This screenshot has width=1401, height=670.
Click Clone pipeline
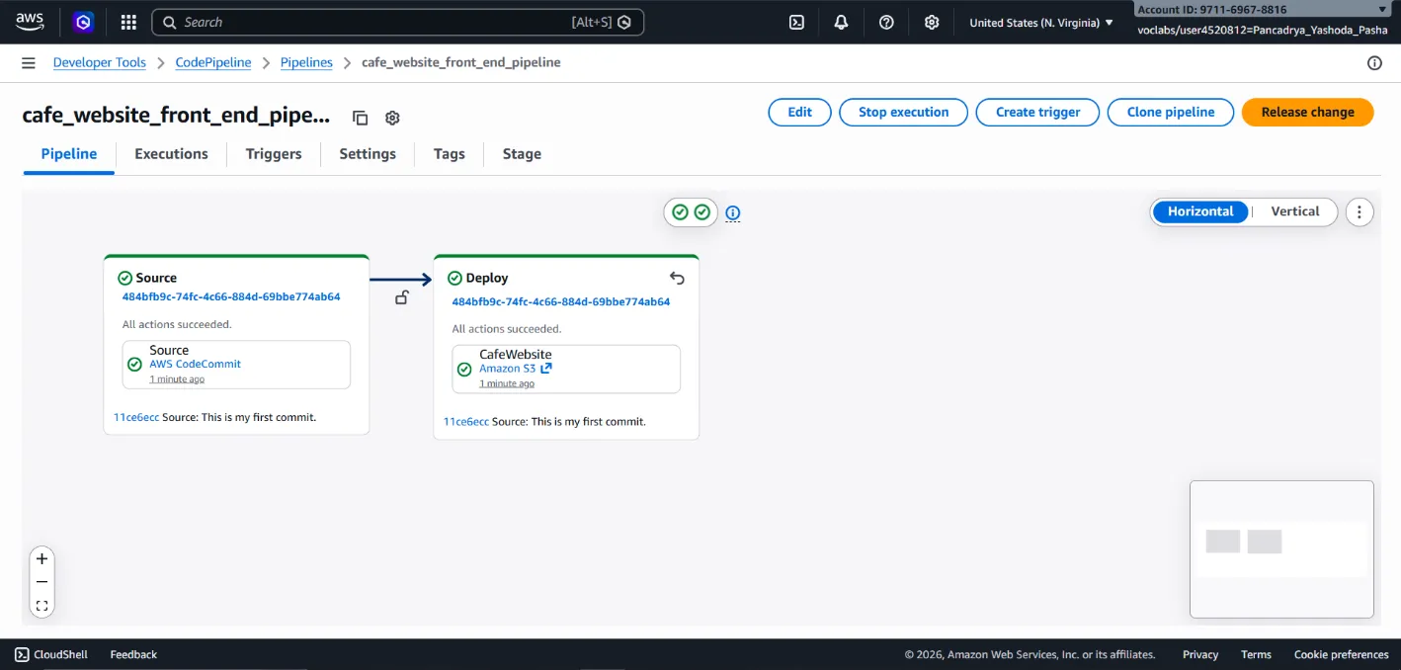coord(1171,113)
